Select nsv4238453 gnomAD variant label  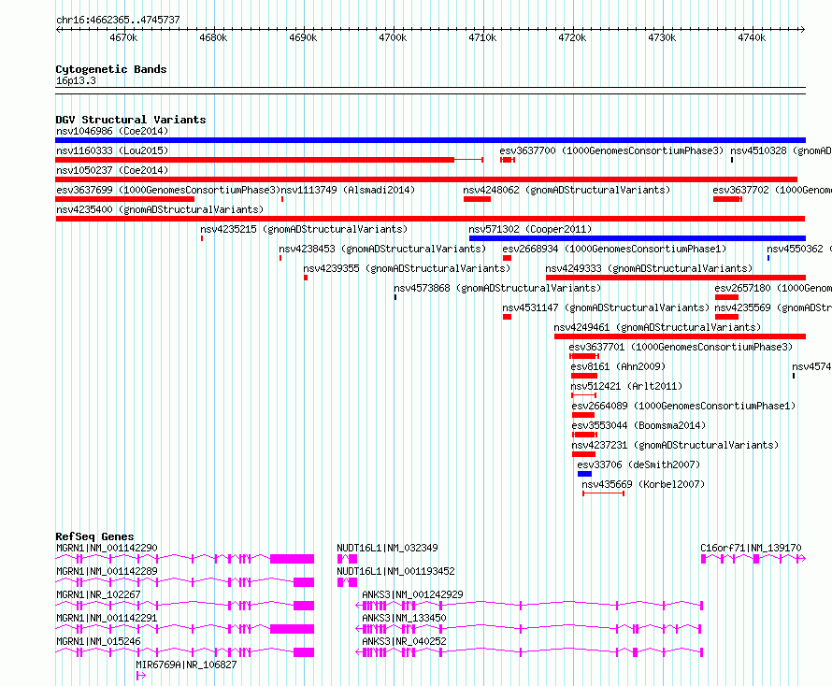[x=382, y=249]
